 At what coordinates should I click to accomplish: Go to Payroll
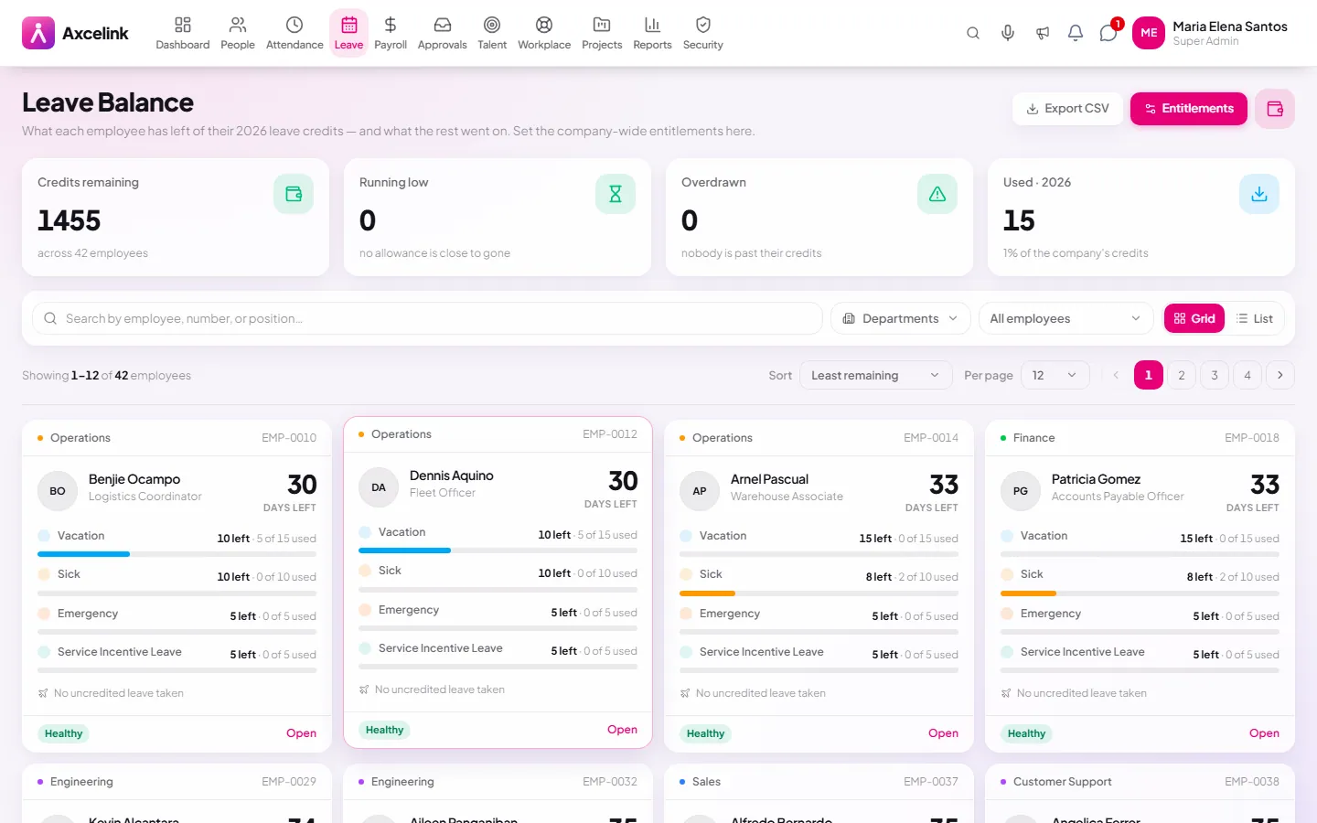391,33
